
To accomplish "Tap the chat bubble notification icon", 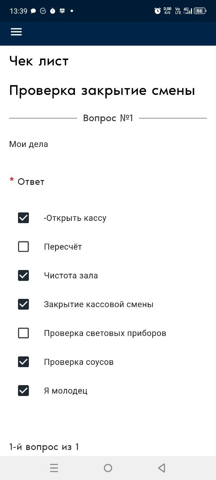I will click(x=33, y=11).
